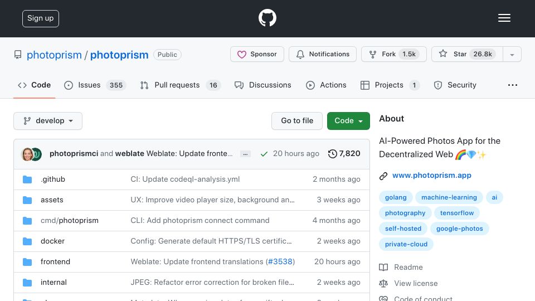Click the folder icon next to internal
The width and height of the screenshot is (535, 301).
(x=27, y=283)
